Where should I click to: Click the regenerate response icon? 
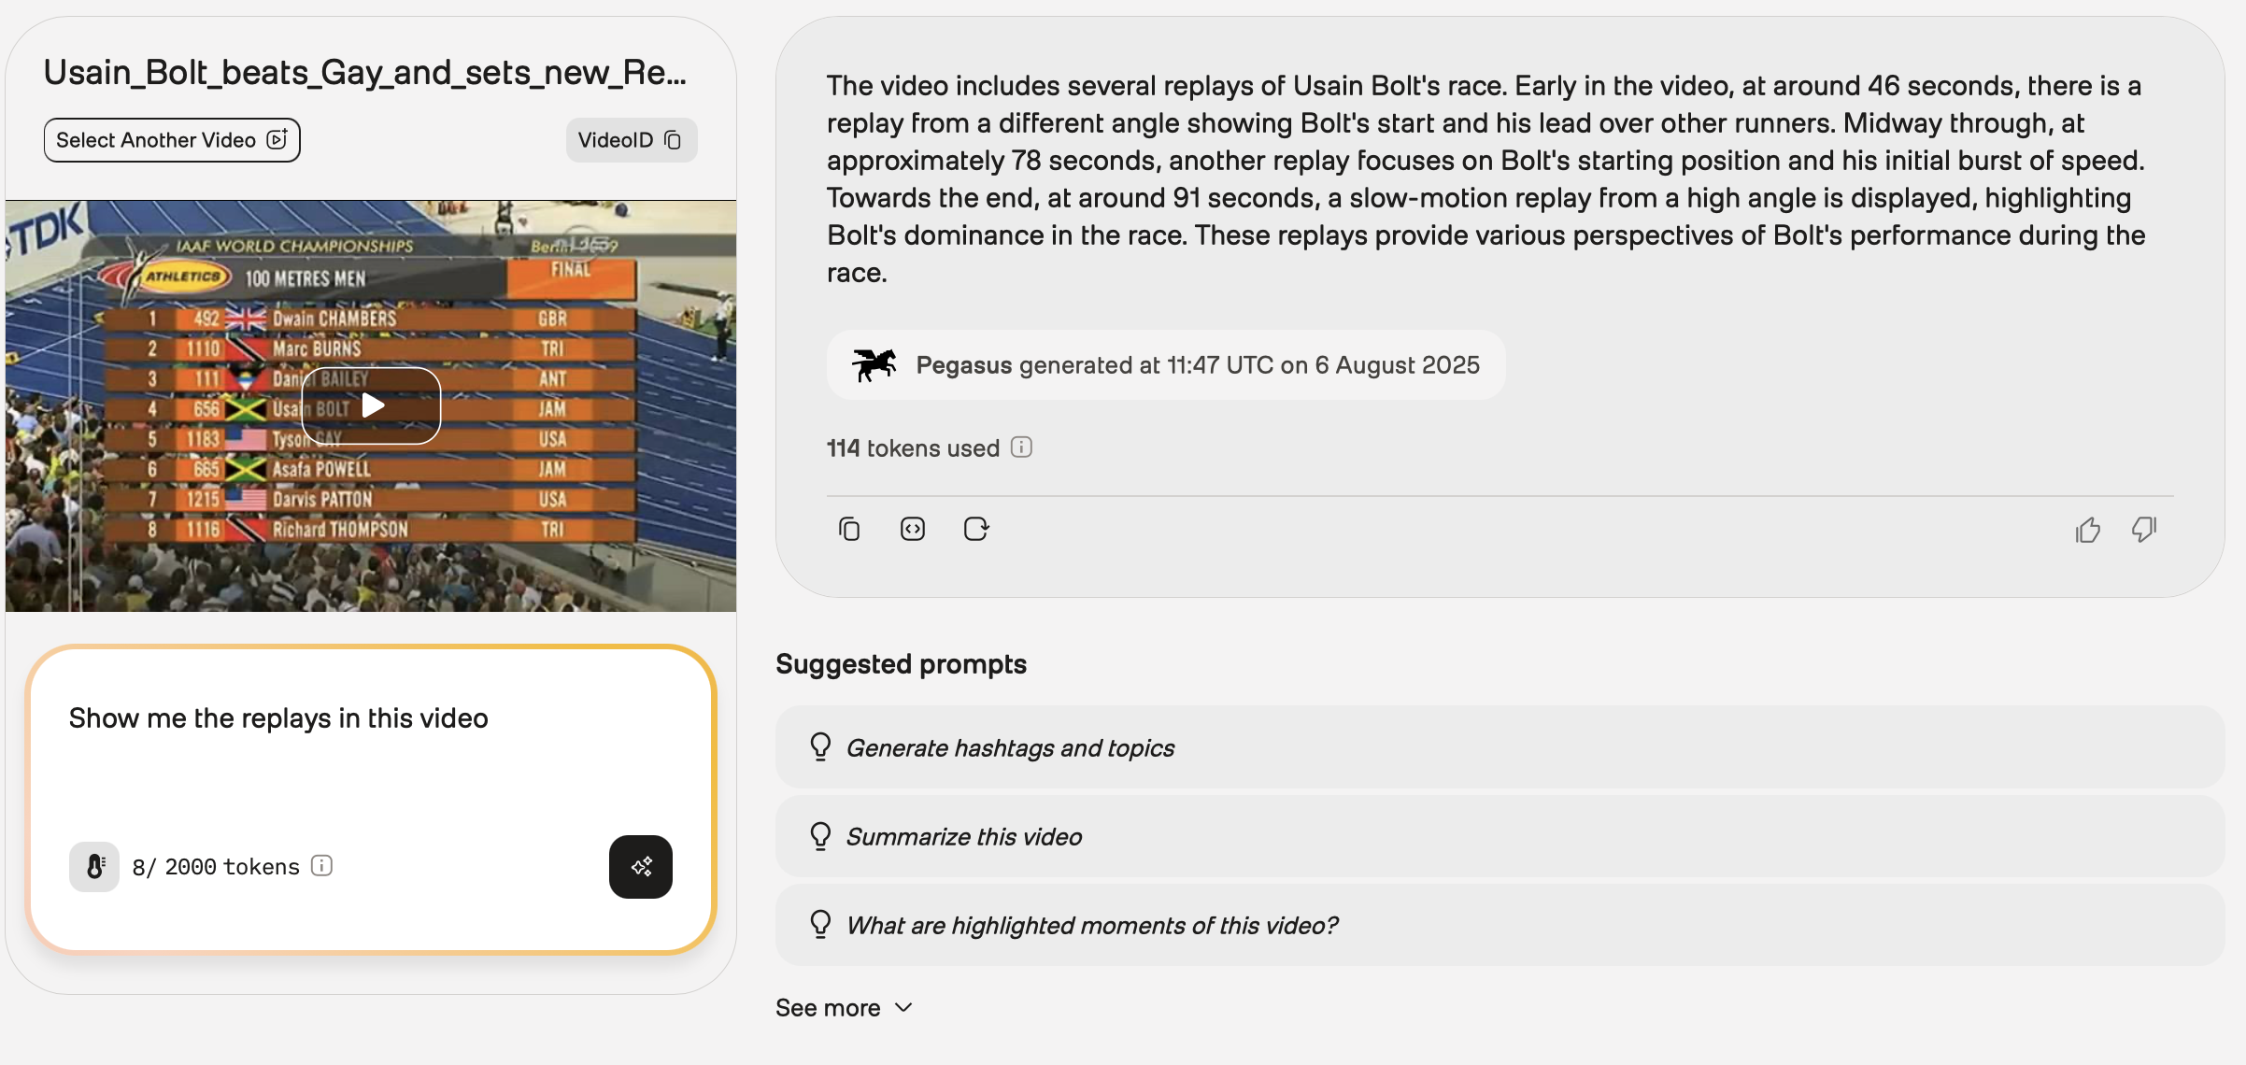coord(975,529)
